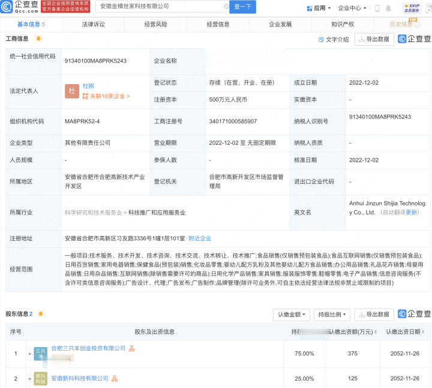Click the bell icon beside 工商信息

38,38
